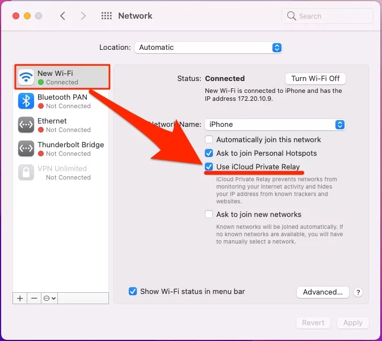Open the Location dropdown set to Automatic

click(x=208, y=48)
